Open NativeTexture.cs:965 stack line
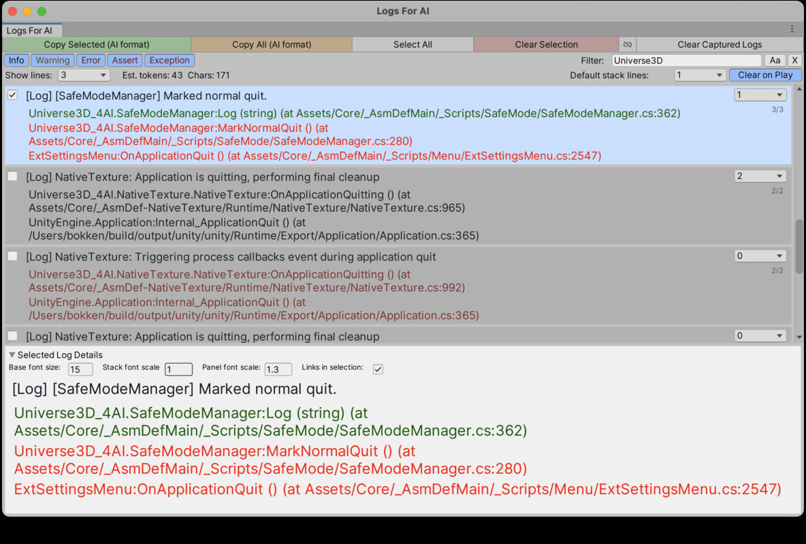 click(246, 201)
